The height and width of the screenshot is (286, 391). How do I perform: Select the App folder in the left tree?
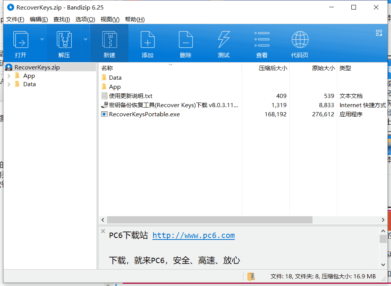pos(29,76)
